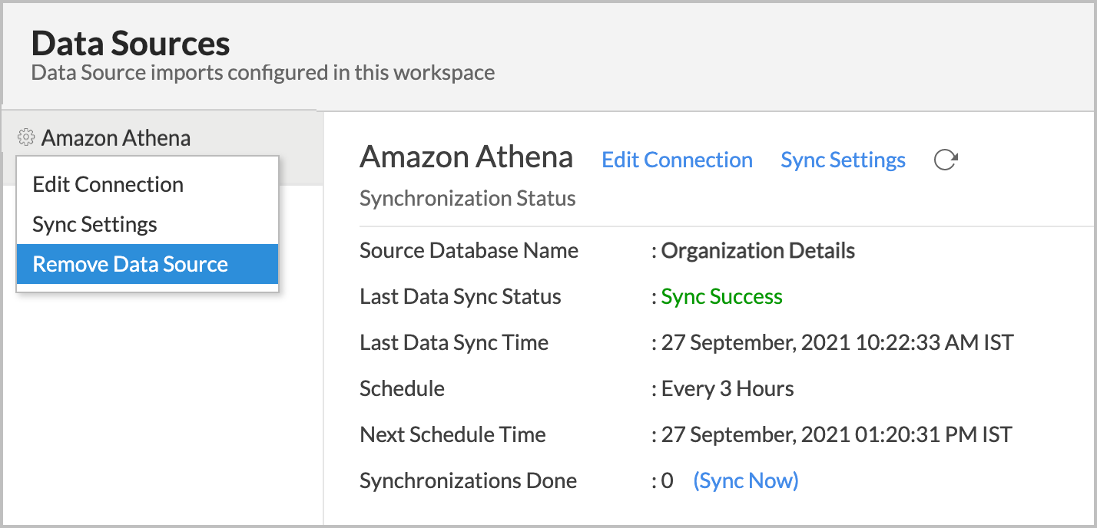
Task: Open the Edit Connection link in header
Action: 677,160
